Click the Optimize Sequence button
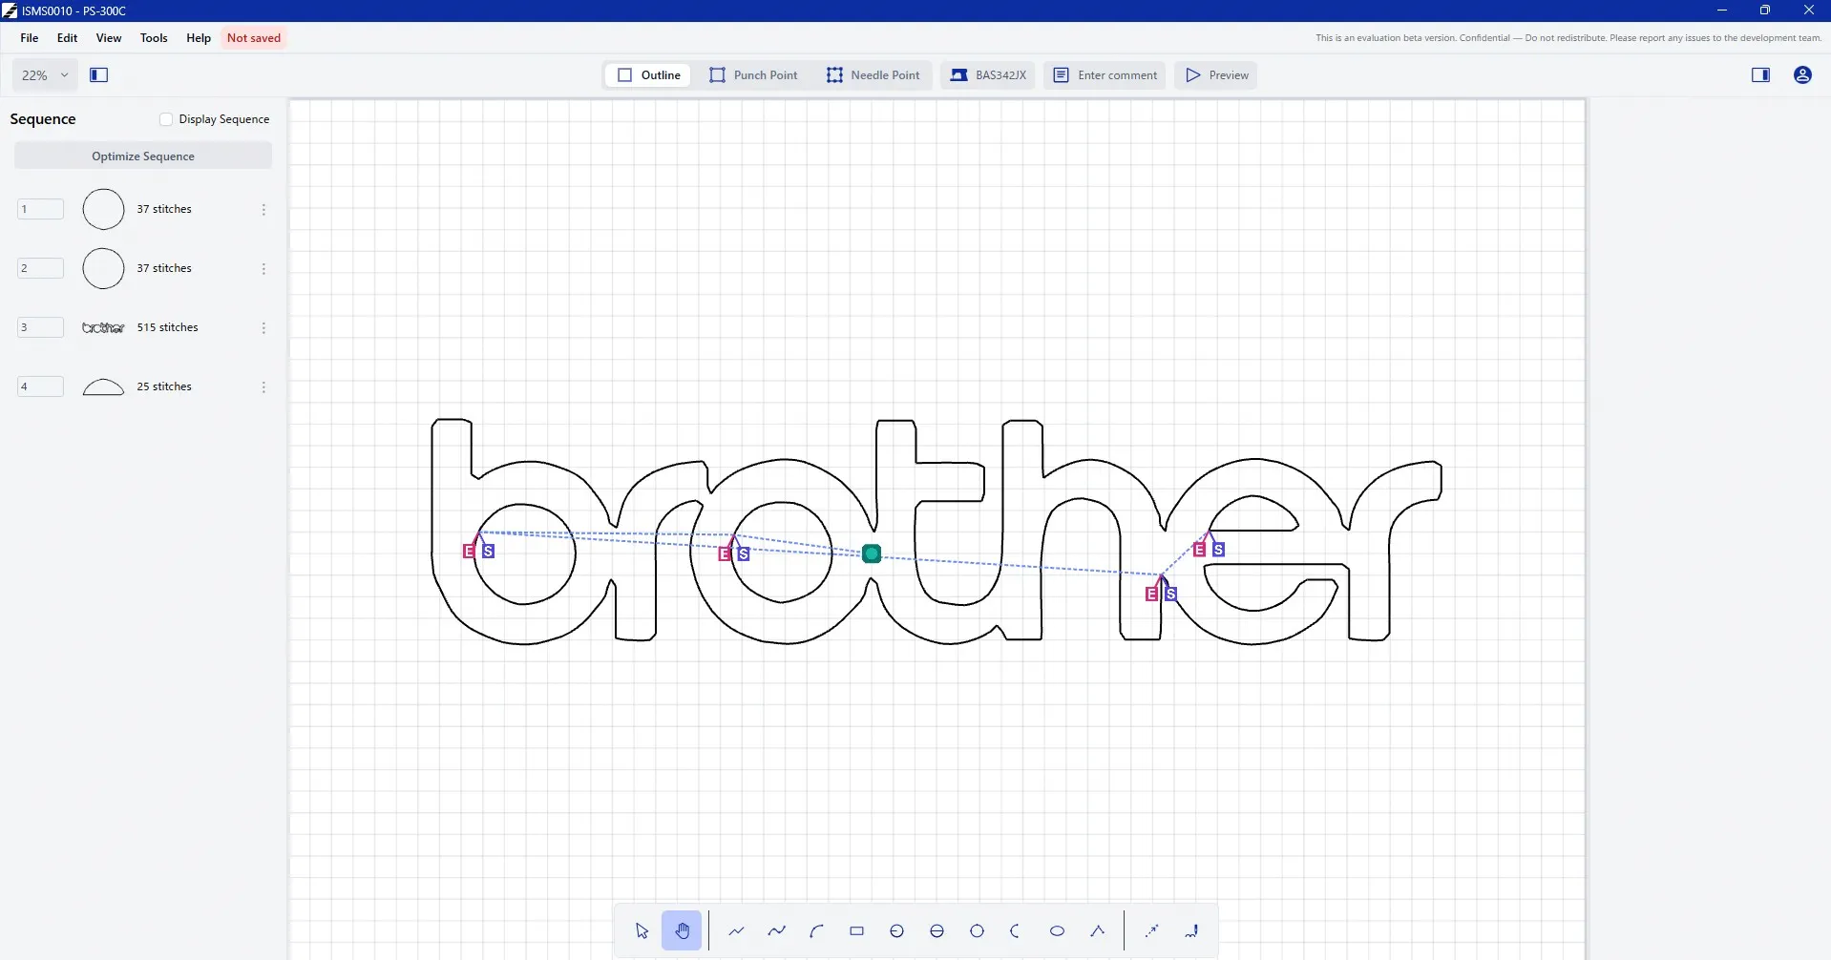This screenshot has height=960, width=1831. pos(143,157)
